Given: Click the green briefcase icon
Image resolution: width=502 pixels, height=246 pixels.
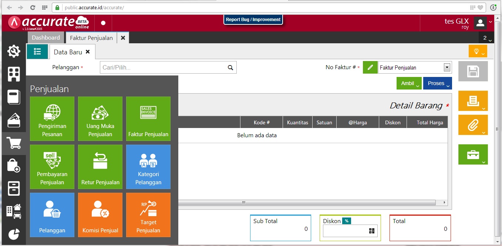Looking at the screenshot, I should [473, 154].
